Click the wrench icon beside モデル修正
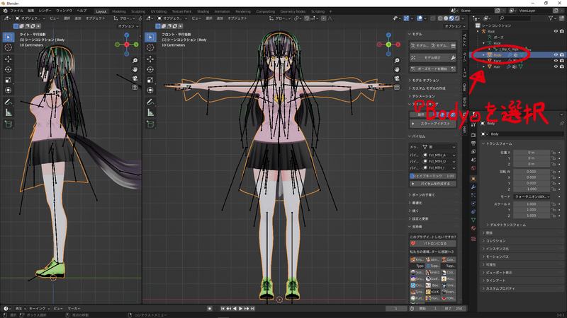Image resolution: width=567 pixels, height=318 pixels. [x=453, y=58]
